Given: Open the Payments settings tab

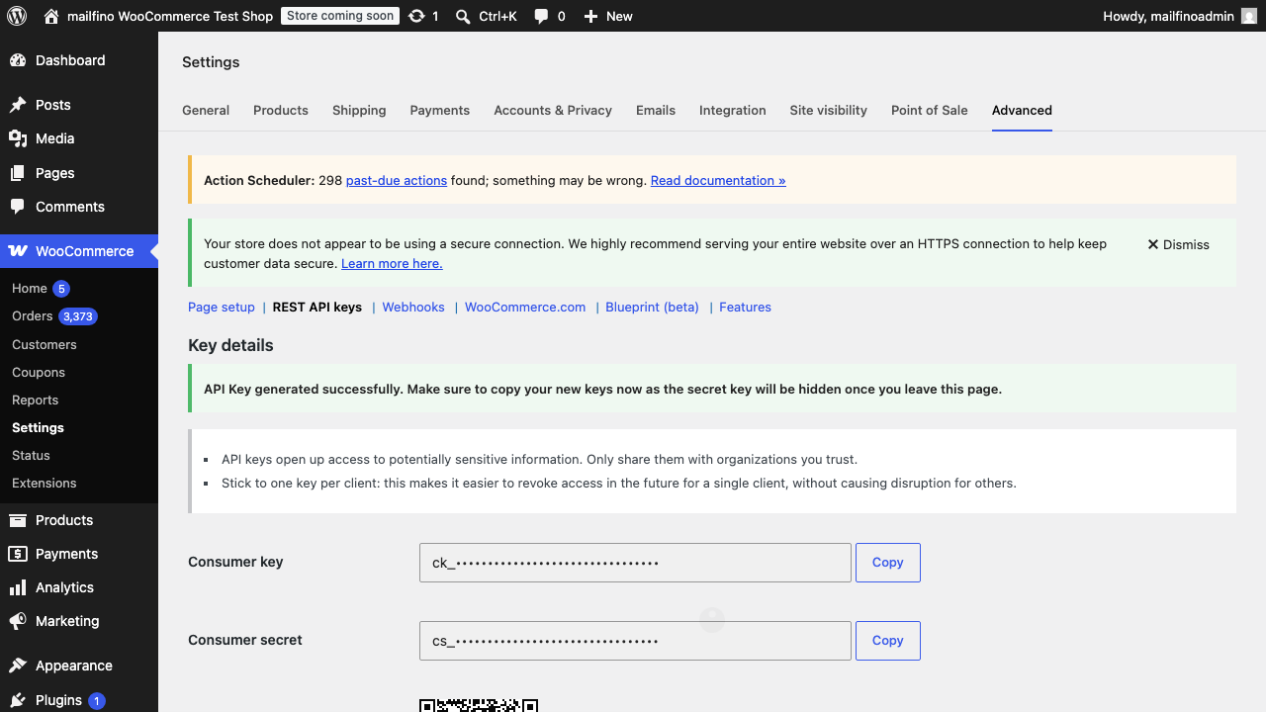Looking at the screenshot, I should pyautogui.click(x=440, y=110).
